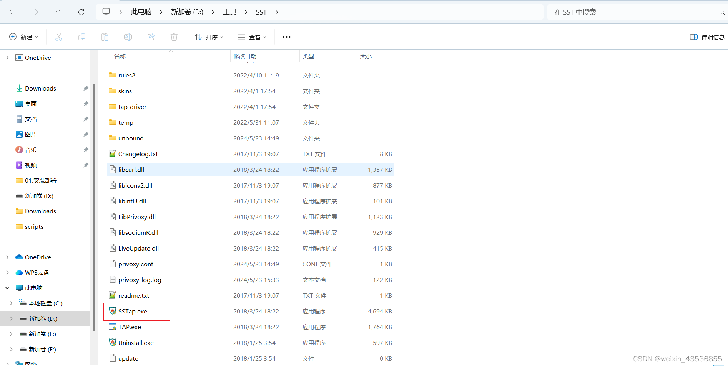Select the libsodiumR.dll file name
The image size is (728, 366).
point(138,232)
